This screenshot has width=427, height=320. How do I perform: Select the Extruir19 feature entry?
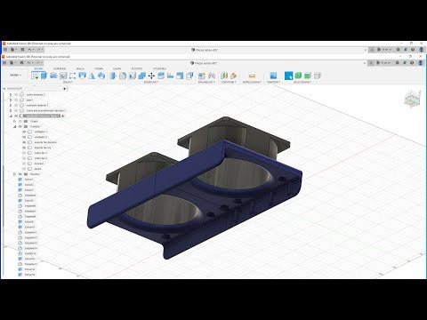(x=29, y=275)
